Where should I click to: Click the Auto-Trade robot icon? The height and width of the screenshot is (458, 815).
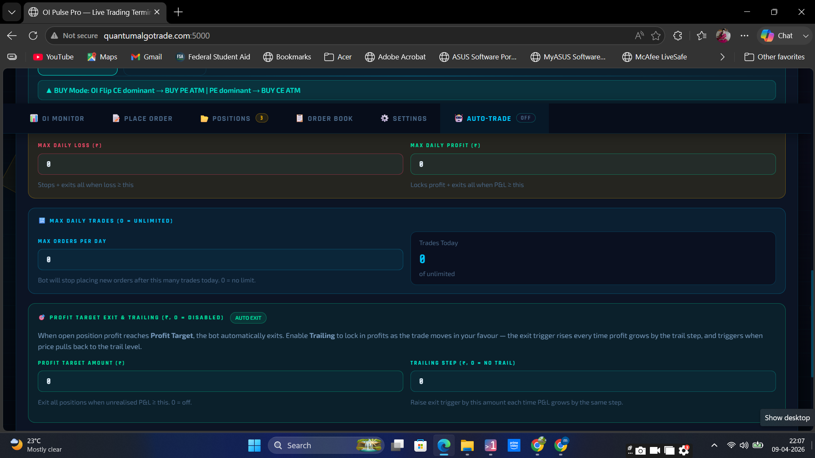click(x=459, y=118)
